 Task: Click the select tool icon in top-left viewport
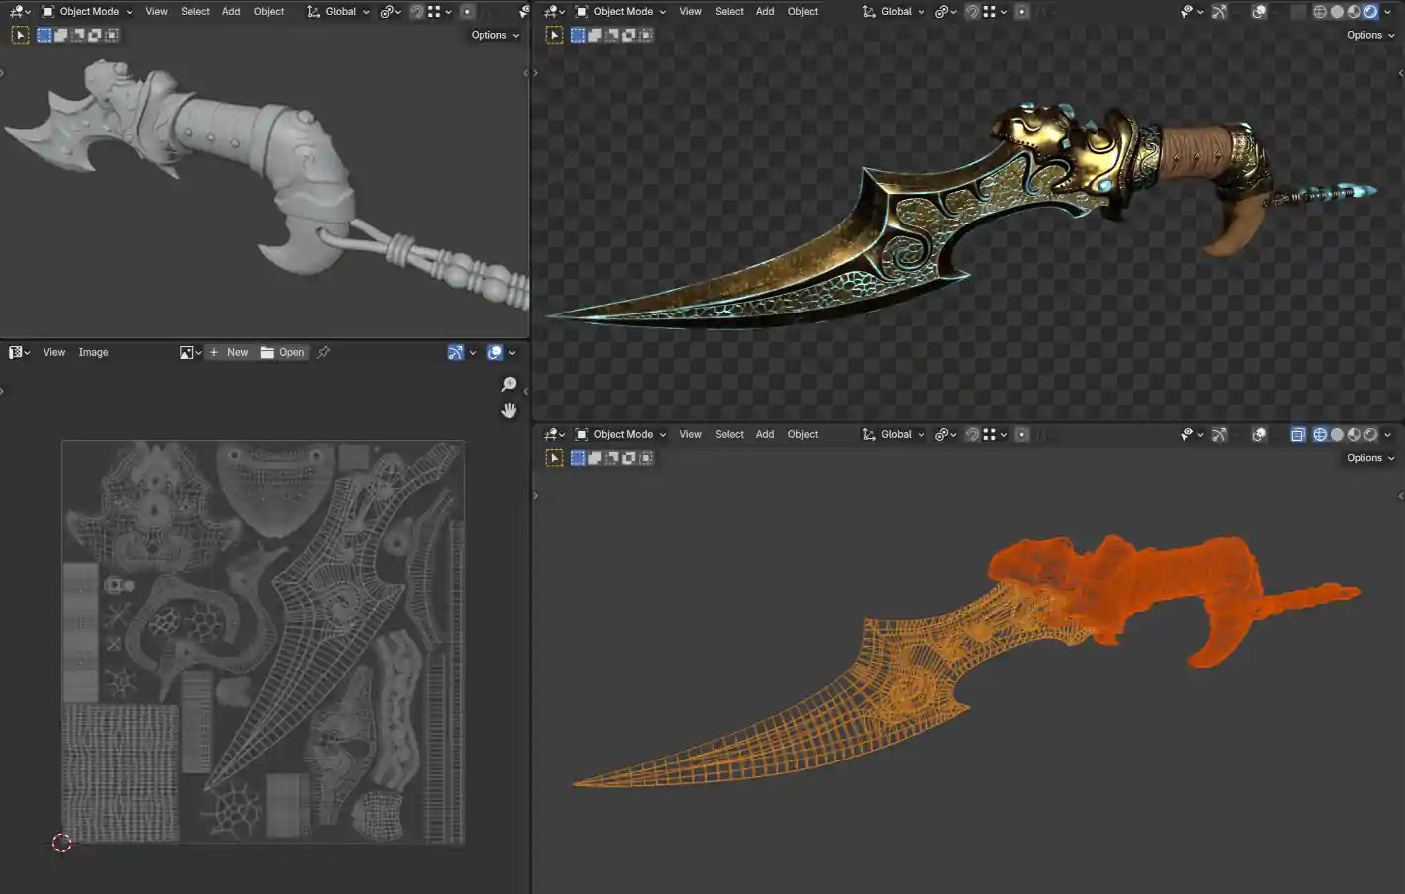click(x=20, y=35)
